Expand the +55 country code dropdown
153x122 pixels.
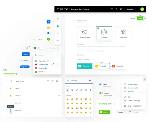point(38,48)
